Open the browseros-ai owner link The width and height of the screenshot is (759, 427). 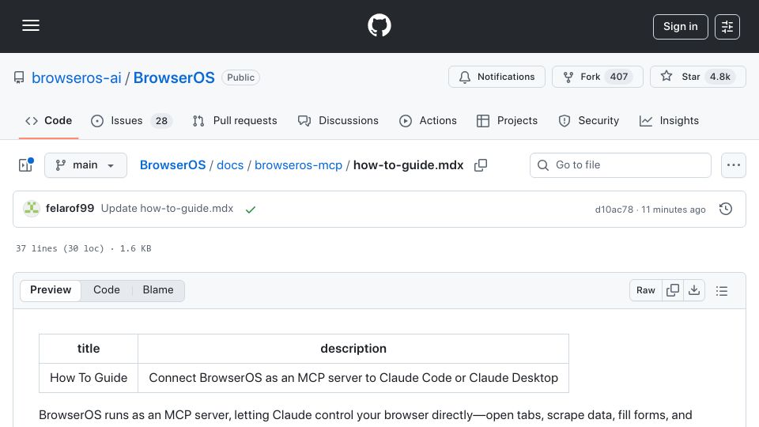click(x=77, y=77)
